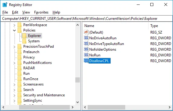The height and width of the screenshot is (111, 173).
Task: Click the PenWorkspace folder icon
Action: (20, 25)
